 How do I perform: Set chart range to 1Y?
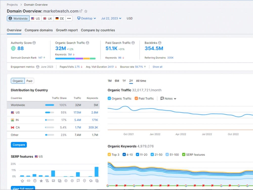click(124, 81)
